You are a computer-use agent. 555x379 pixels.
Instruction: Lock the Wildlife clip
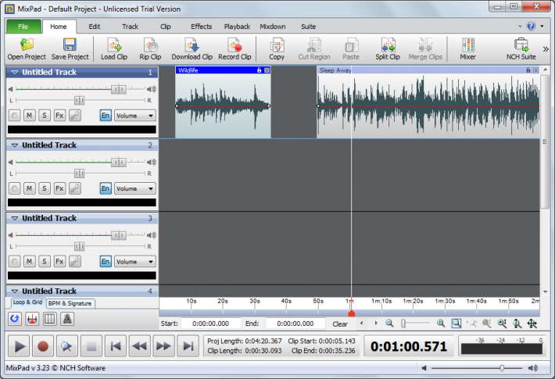pos(259,70)
